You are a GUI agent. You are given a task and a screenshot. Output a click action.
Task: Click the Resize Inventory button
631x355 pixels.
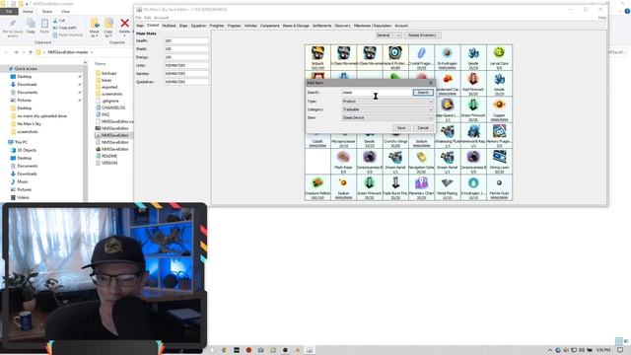point(422,35)
